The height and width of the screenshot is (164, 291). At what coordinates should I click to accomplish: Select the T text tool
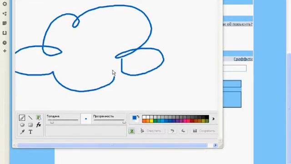(x=30, y=132)
